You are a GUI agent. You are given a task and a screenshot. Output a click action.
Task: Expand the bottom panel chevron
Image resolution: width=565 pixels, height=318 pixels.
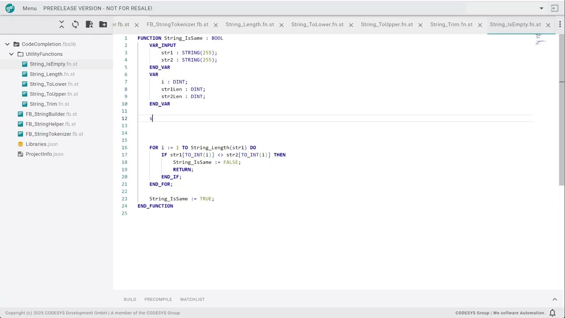[x=555, y=299]
